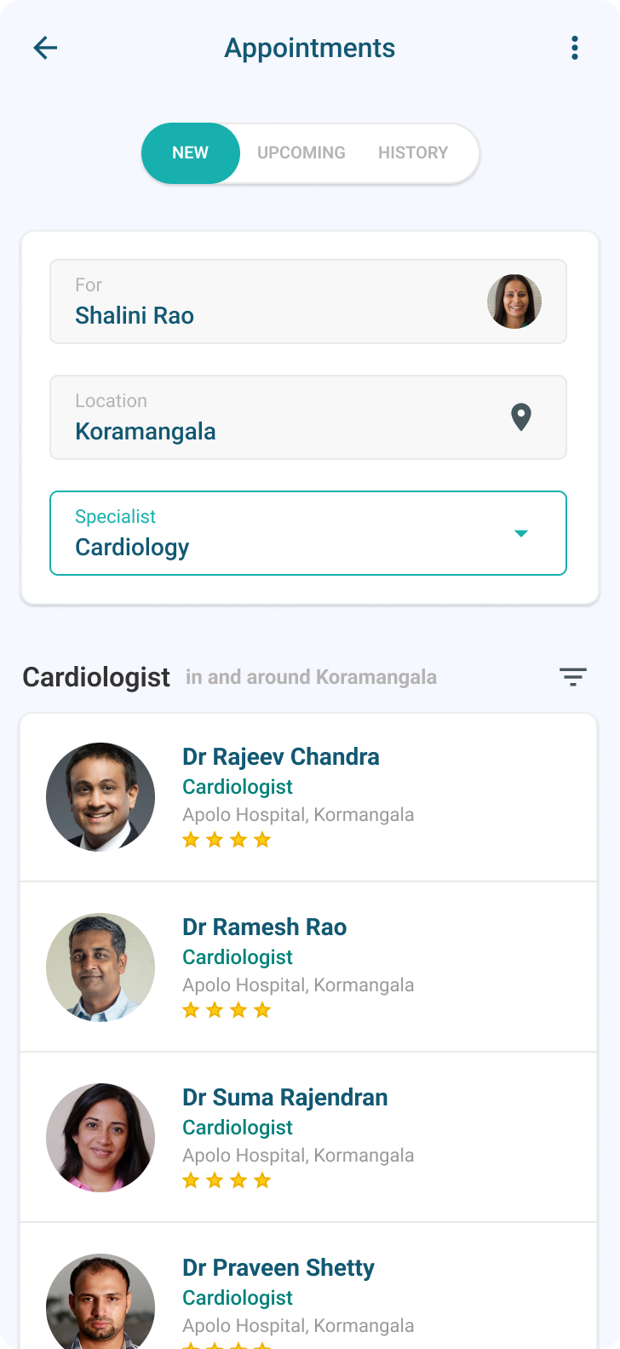Click the Location Koramangala field
620x1349 pixels.
(x=308, y=417)
